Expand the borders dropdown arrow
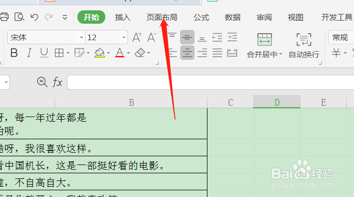Image resolution: width=354 pixels, height=197 pixels. 68,53
